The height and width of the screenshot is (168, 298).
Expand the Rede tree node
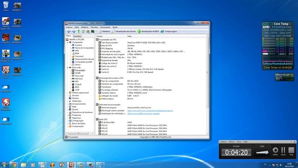click(68, 107)
